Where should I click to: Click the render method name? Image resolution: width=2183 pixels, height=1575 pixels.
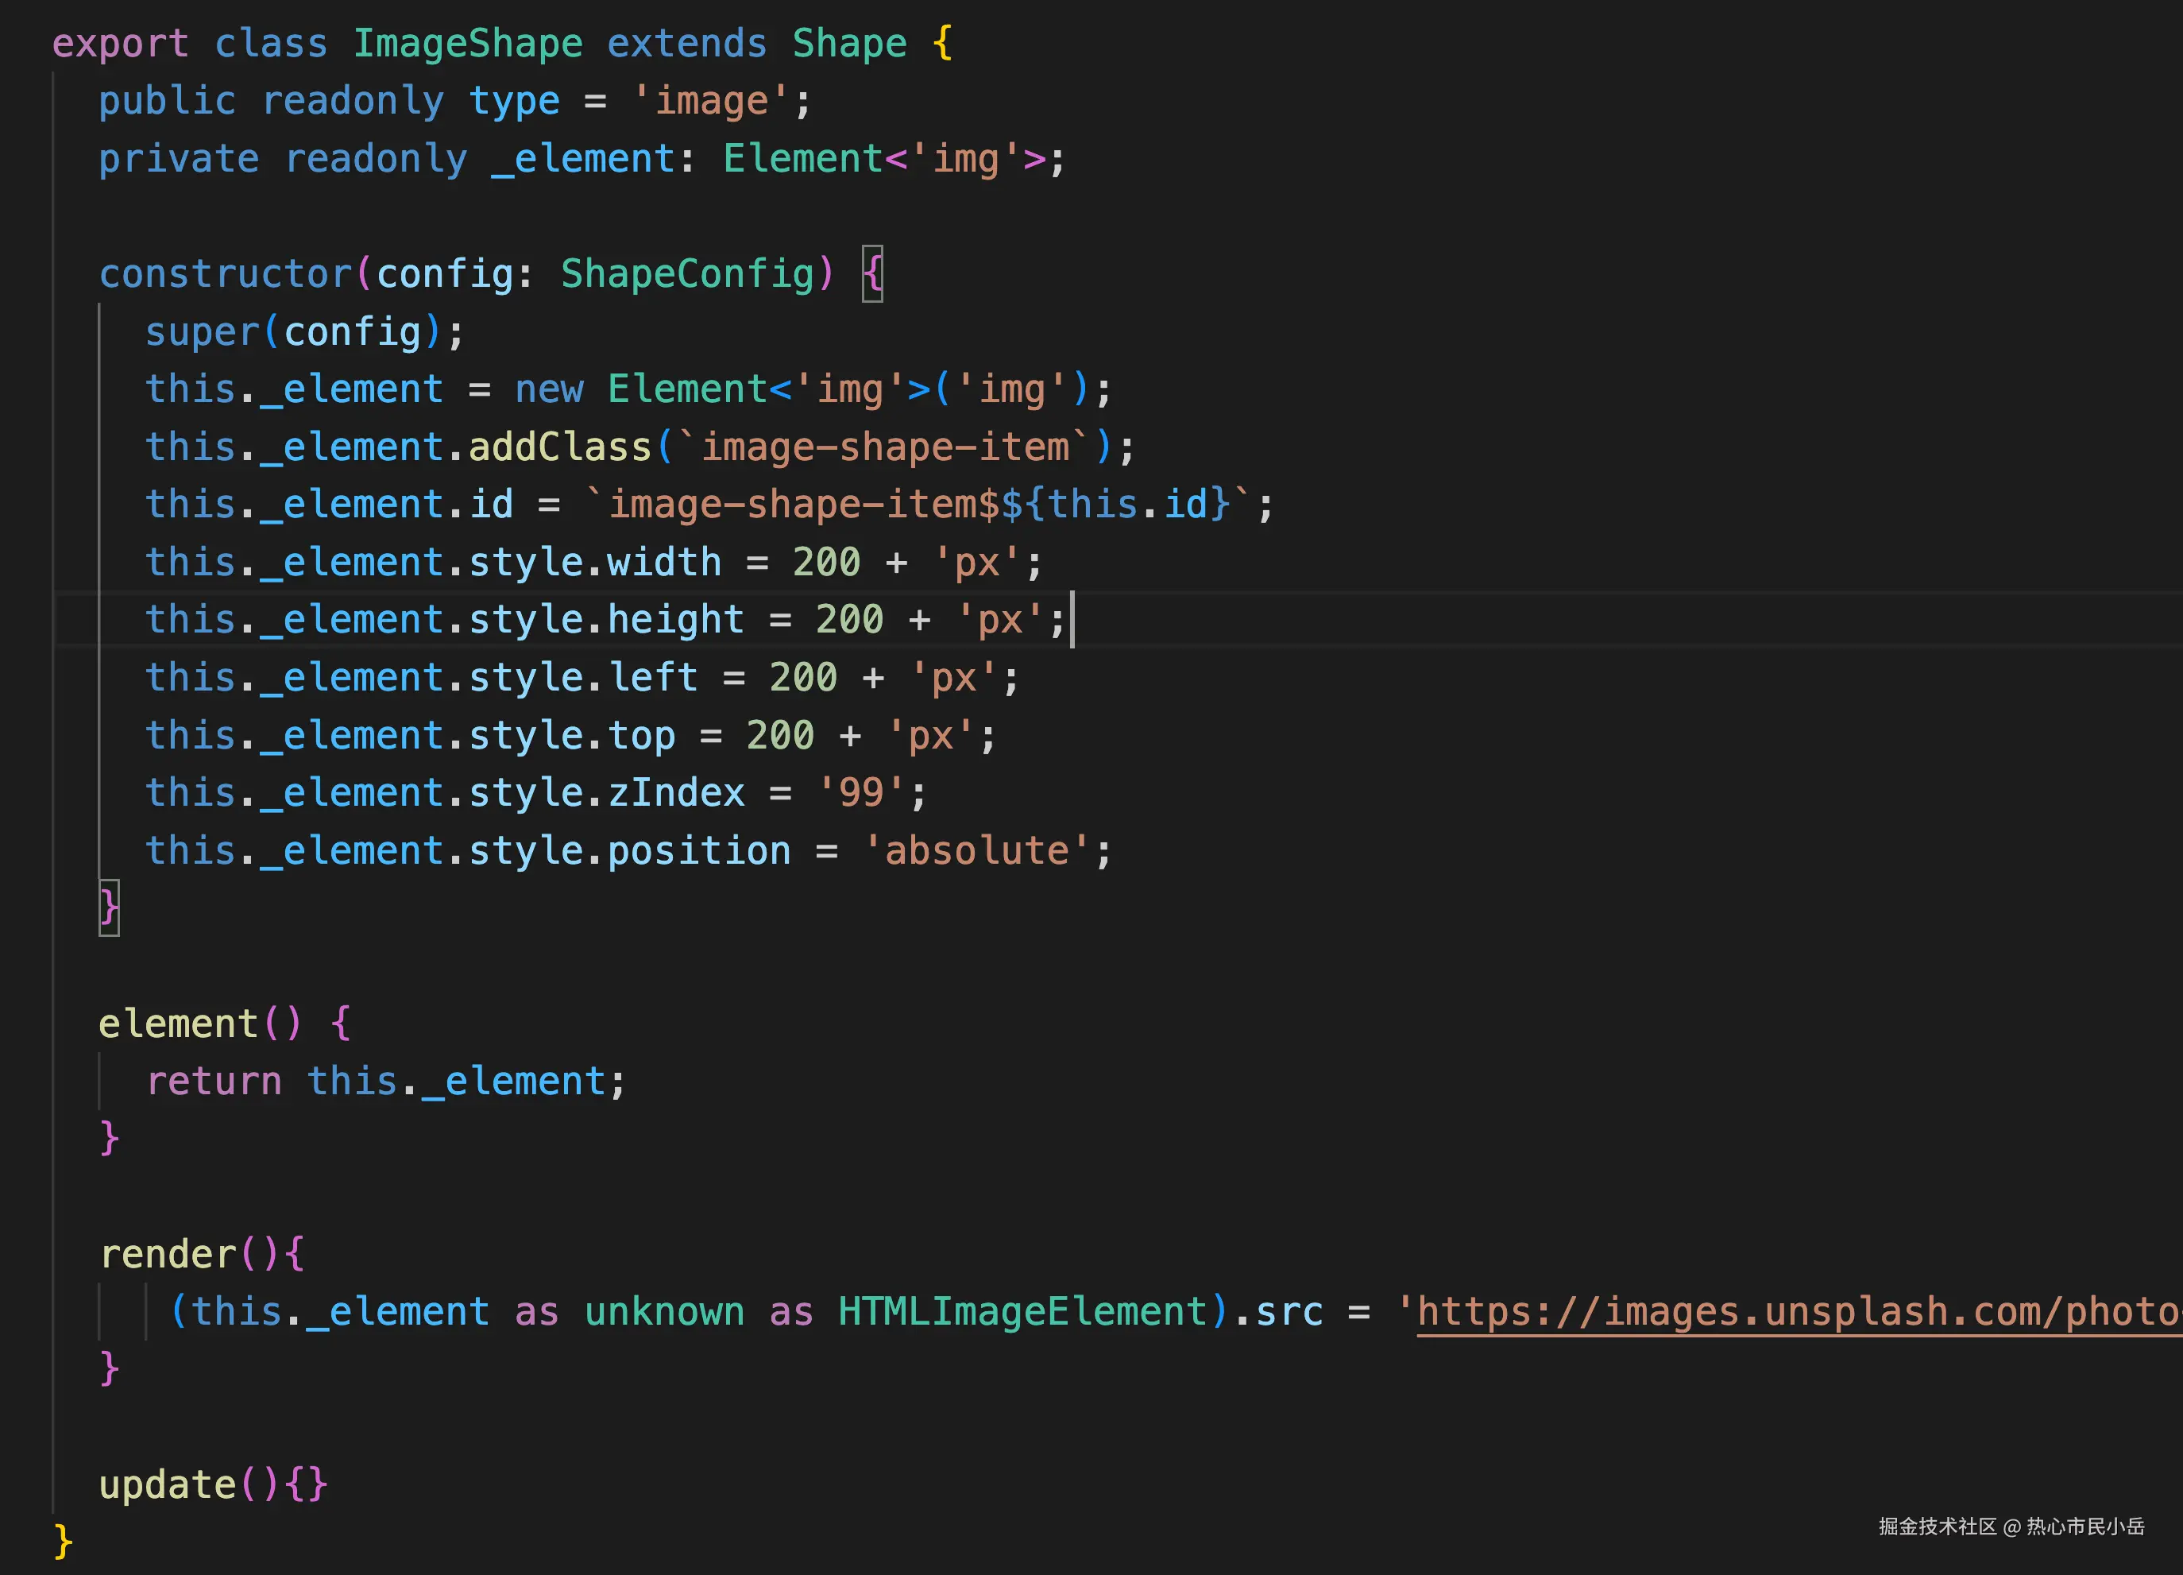click(x=168, y=1255)
